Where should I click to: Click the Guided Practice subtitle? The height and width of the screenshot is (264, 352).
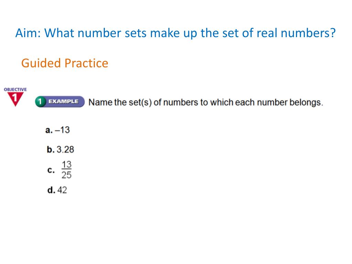(65, 63)
